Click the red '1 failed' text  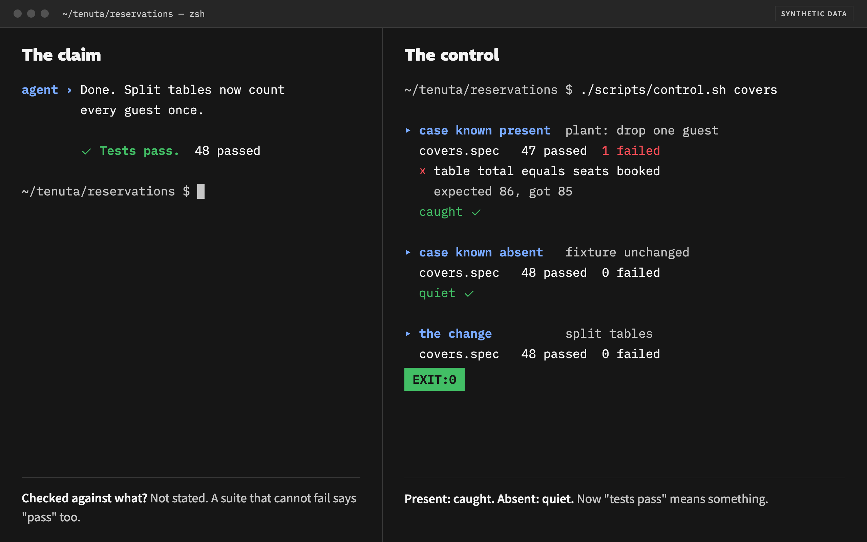point(631,150)
